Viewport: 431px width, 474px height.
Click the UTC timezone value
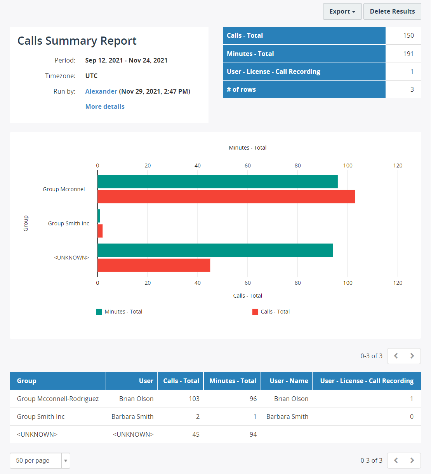point(91,76)
